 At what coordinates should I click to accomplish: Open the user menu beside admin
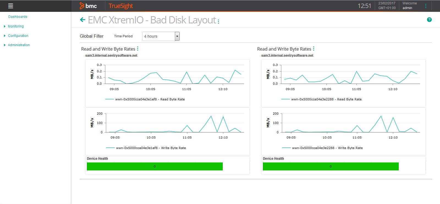426,6
